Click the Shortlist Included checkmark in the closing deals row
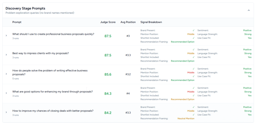The image size is (256, 124). tap(193, 115)
